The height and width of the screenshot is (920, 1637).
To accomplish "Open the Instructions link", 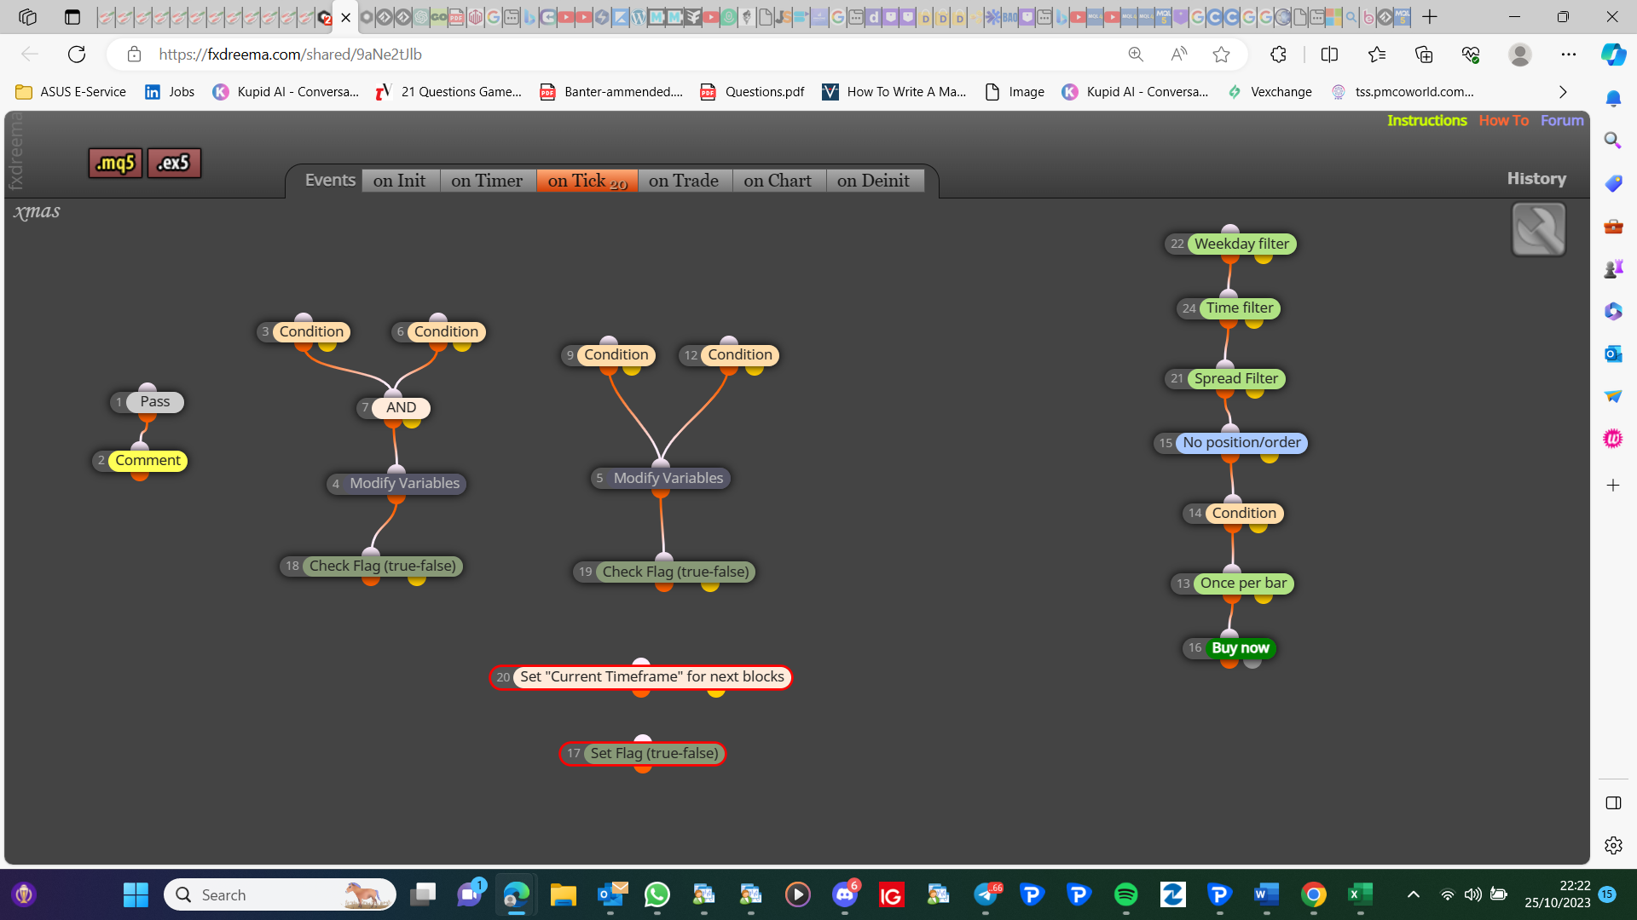I will pyautogui.click(x=1426, y=121).
